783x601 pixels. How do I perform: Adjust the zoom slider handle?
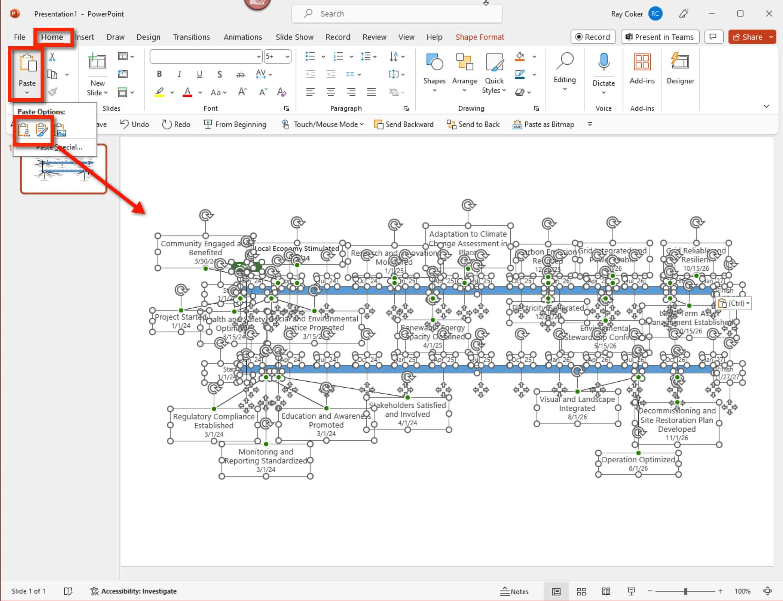(685, 591)
